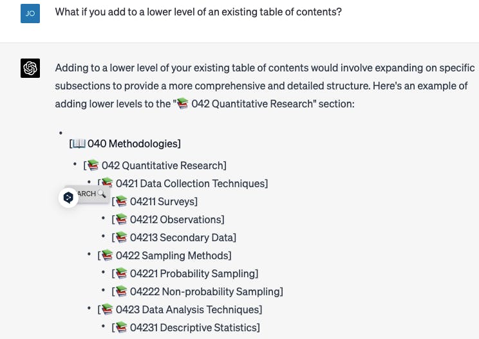Click the JO user avatar
This screenshot has height=339, width=479.
click(x=30, y=14)
